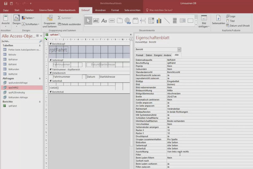Screen dimensions: 253x169
Task: Insert Seitenzahlen into the report
Action: point(218,20)
